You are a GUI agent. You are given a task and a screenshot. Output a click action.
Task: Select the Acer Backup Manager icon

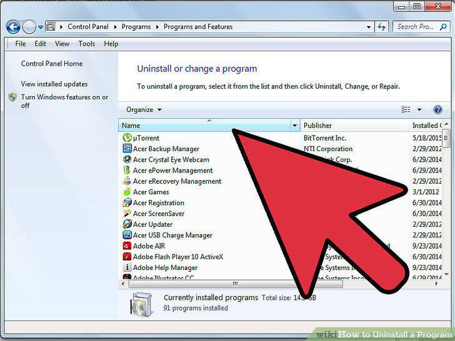coord(127,149)
